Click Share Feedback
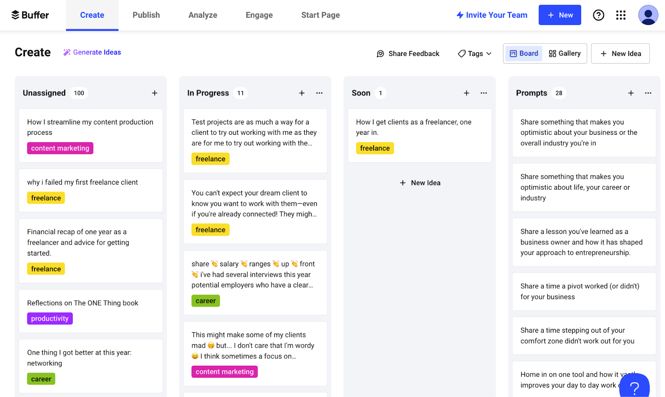The width and height of the screenshot is (665, 397). (x=408, y=54)
